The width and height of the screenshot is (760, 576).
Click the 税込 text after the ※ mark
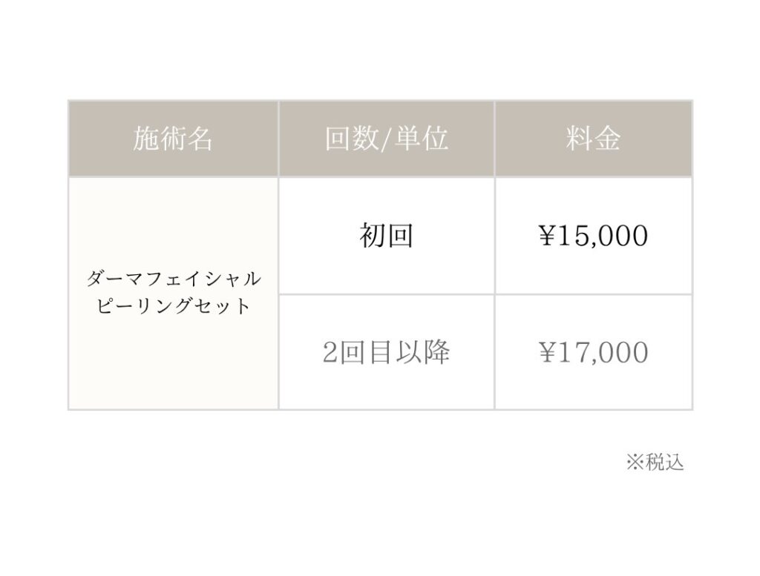[664, 463]
